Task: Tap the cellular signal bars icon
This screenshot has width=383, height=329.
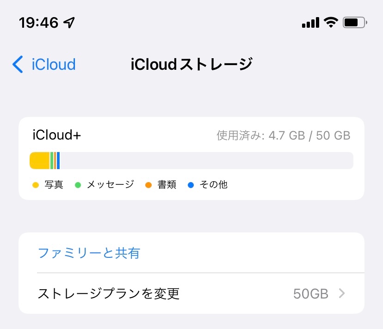Action: coord(310,22)
